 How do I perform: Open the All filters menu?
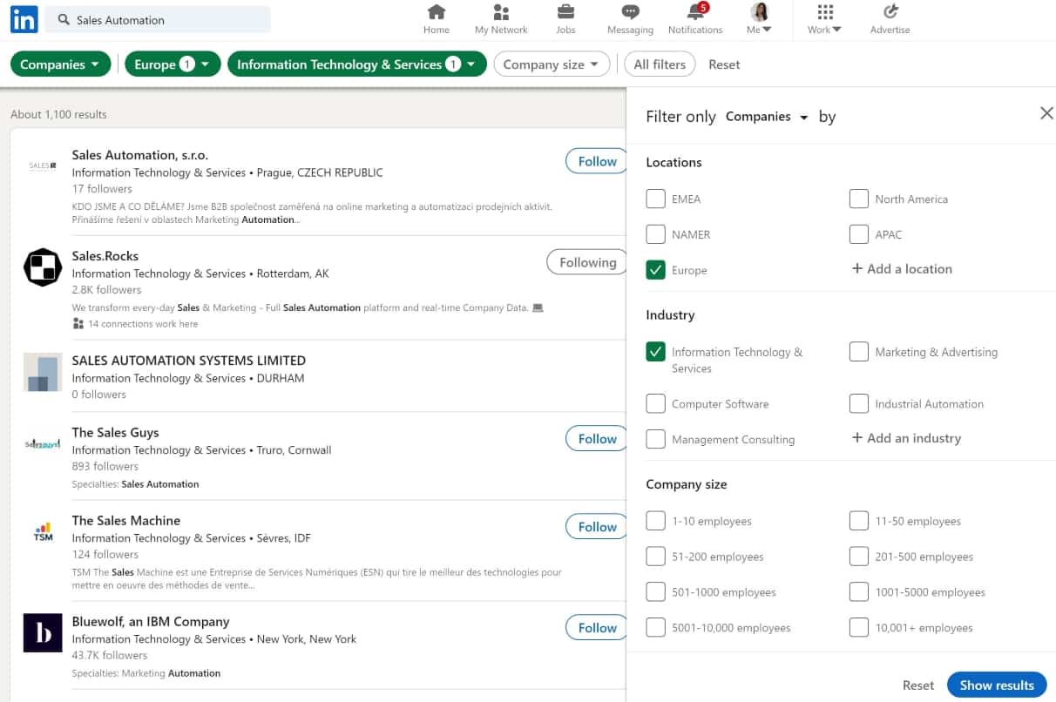pos(660,64)
